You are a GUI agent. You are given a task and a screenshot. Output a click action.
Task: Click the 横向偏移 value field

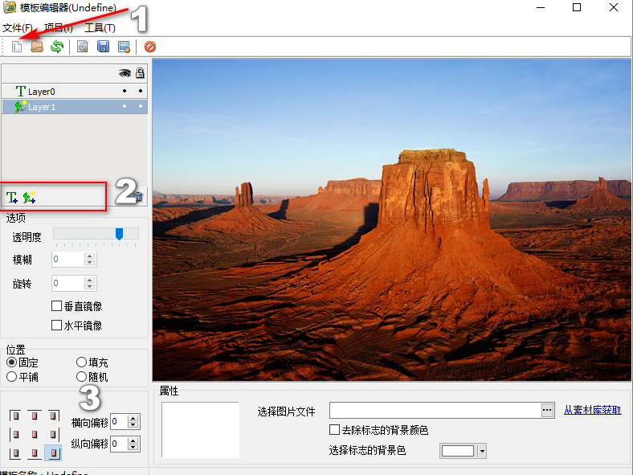click(119, 422)
